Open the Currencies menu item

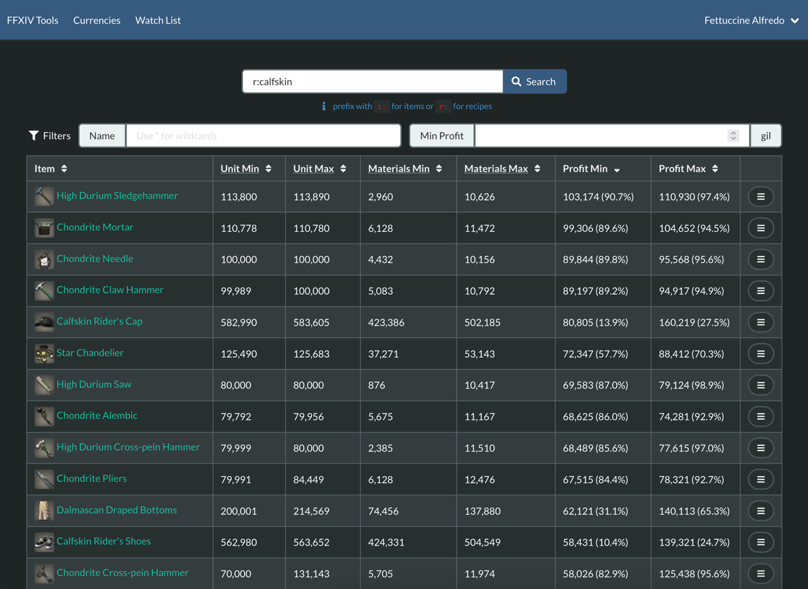tap(96, 20)
